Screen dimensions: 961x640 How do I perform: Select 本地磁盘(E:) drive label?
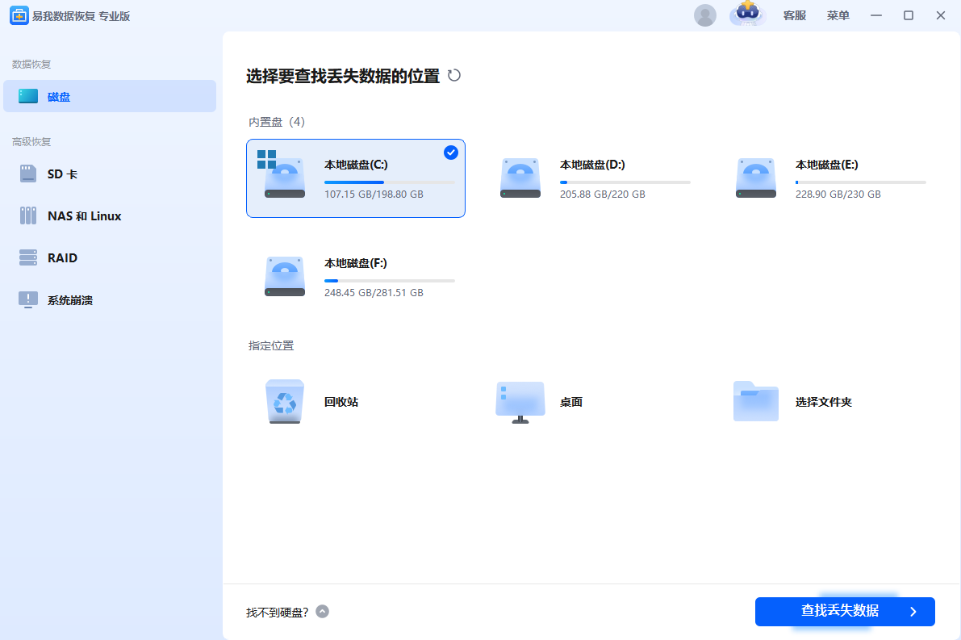click(x=826, y=165)
